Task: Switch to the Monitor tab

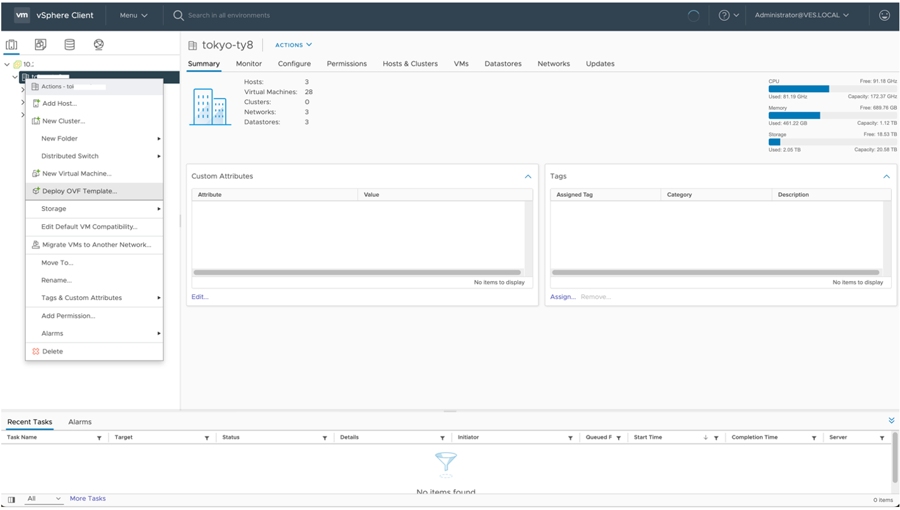Action: coord(248,64)
